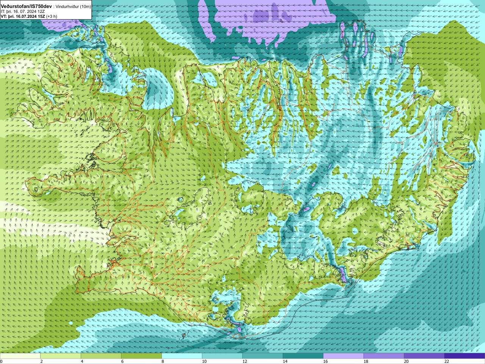Click the legend value '18'
The width and height of the screenshot is (485, 364).
click(x=366, y=361)
